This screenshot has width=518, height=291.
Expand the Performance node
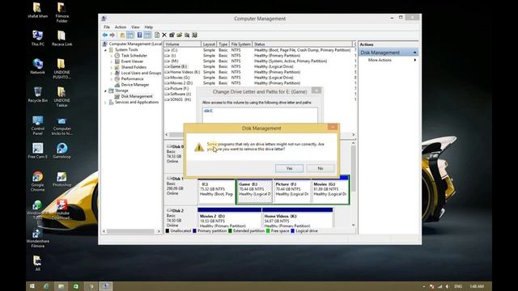[x=112, y=79]
